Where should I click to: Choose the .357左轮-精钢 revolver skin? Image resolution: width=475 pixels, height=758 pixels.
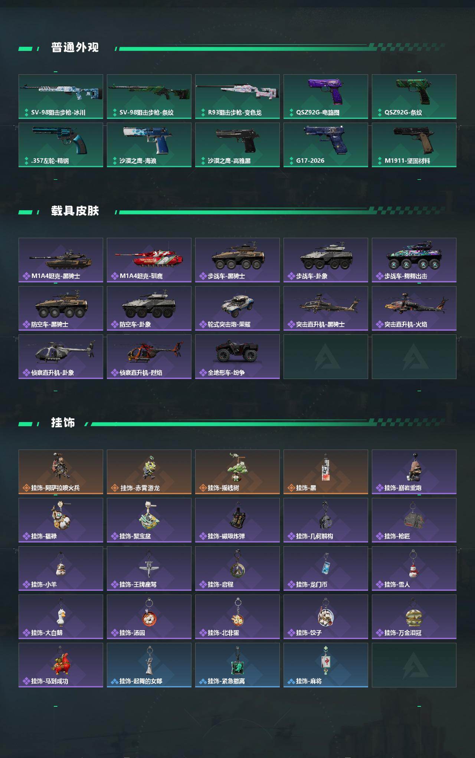click(x=61, y=145)
